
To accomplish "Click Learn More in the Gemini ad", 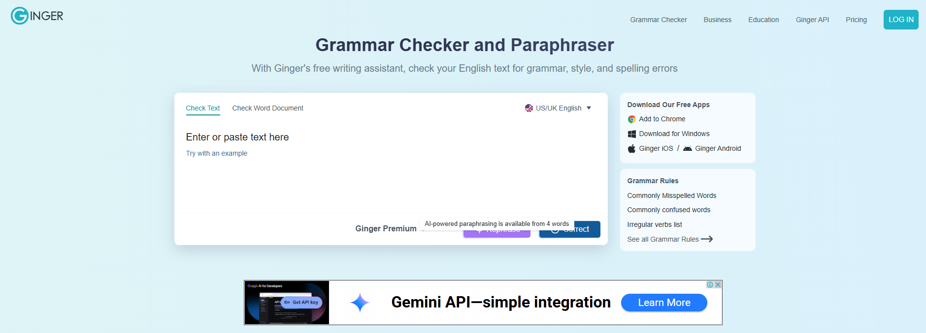I will click(664, 303).
